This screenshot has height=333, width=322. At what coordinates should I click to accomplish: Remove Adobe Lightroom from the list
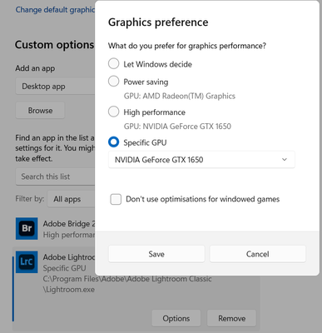pyautogui.click(x=231, y=318)
